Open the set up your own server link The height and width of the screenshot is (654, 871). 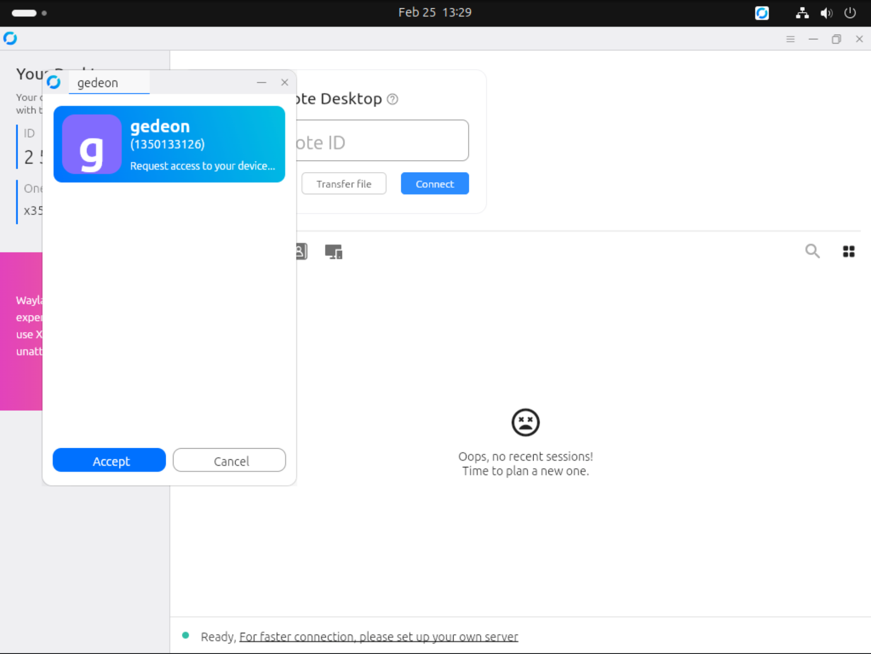(x=378, y=636)
